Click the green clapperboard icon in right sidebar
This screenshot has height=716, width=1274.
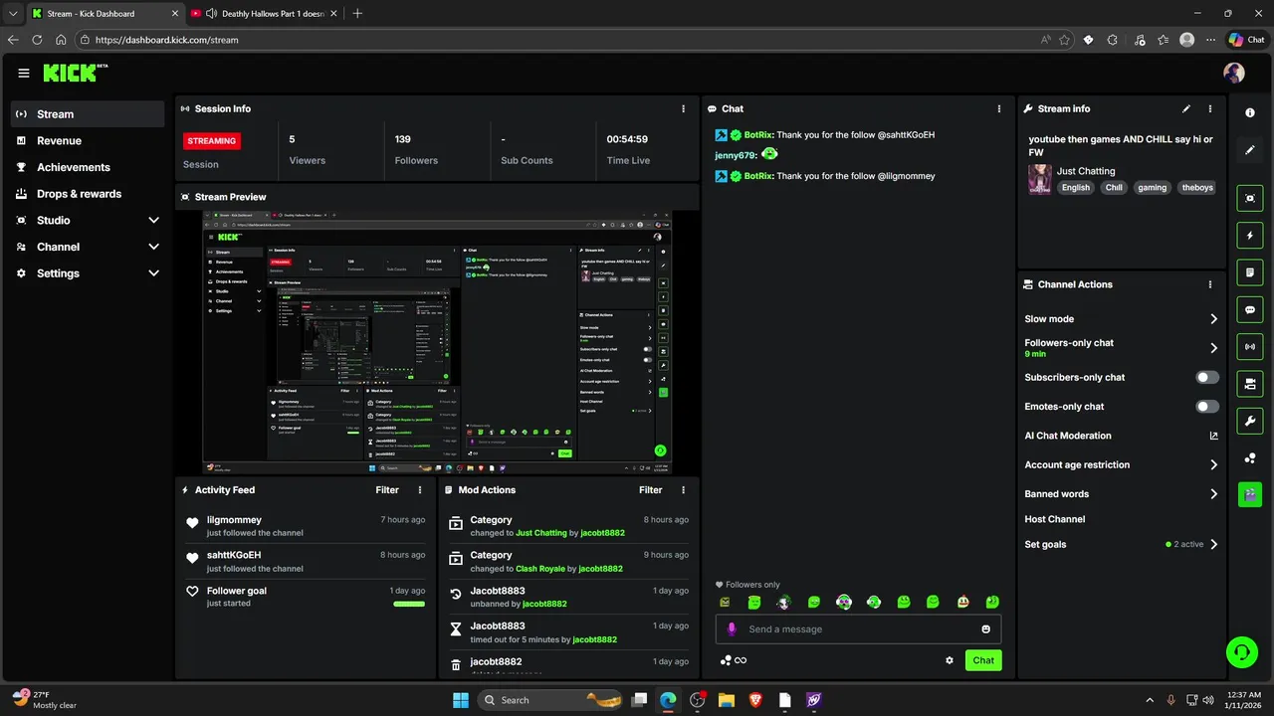(1250, 494)
